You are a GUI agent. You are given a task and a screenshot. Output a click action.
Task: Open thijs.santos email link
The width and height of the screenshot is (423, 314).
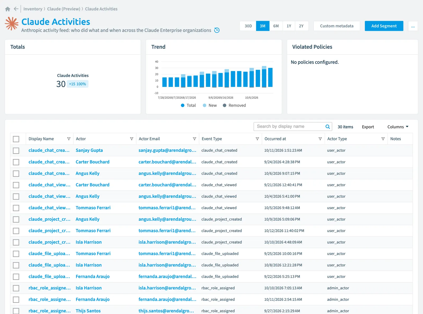point(166,311)
